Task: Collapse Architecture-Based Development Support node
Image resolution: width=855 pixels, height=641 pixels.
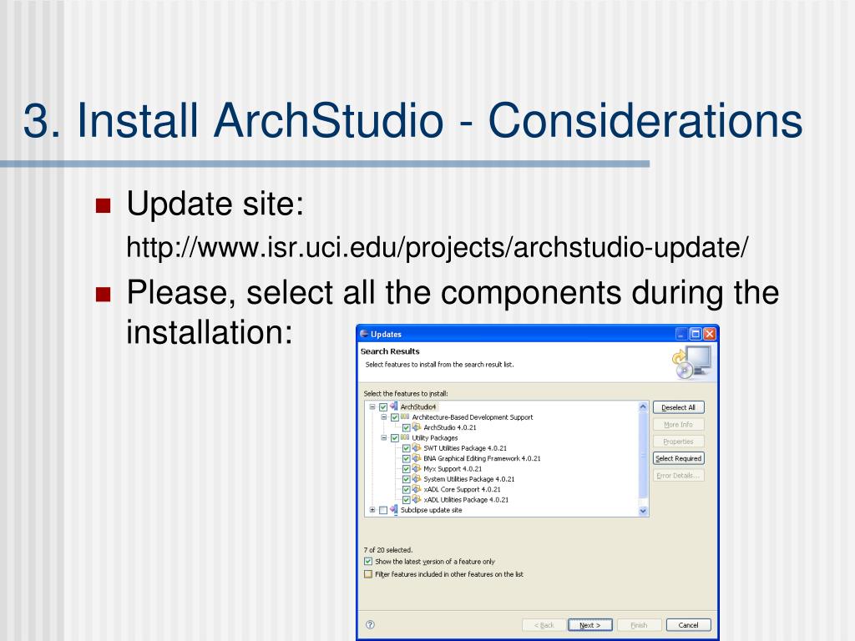Action: (383, 417)
